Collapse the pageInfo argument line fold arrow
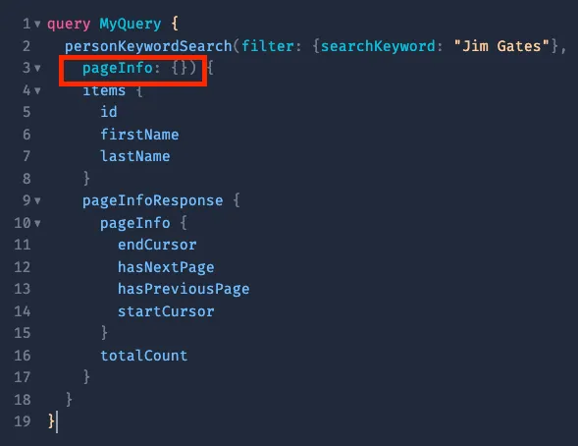This screenshot has width=578, height=446. point(37,68)
